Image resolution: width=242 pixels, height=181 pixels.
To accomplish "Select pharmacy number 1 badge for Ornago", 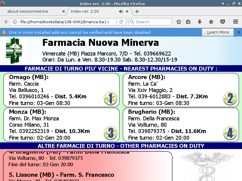I will [110, 98].
